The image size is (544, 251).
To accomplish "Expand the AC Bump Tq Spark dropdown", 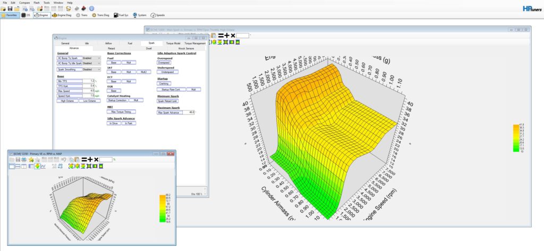I will pyautogui.click(x=91, y=58).
